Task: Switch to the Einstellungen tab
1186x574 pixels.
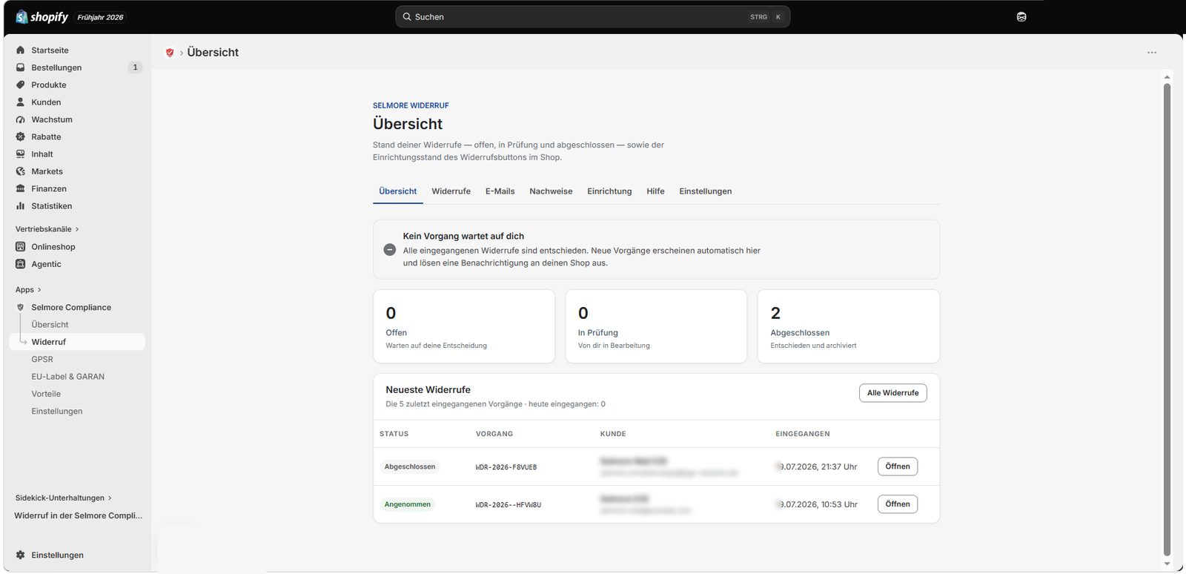Action: click(706, 191)
